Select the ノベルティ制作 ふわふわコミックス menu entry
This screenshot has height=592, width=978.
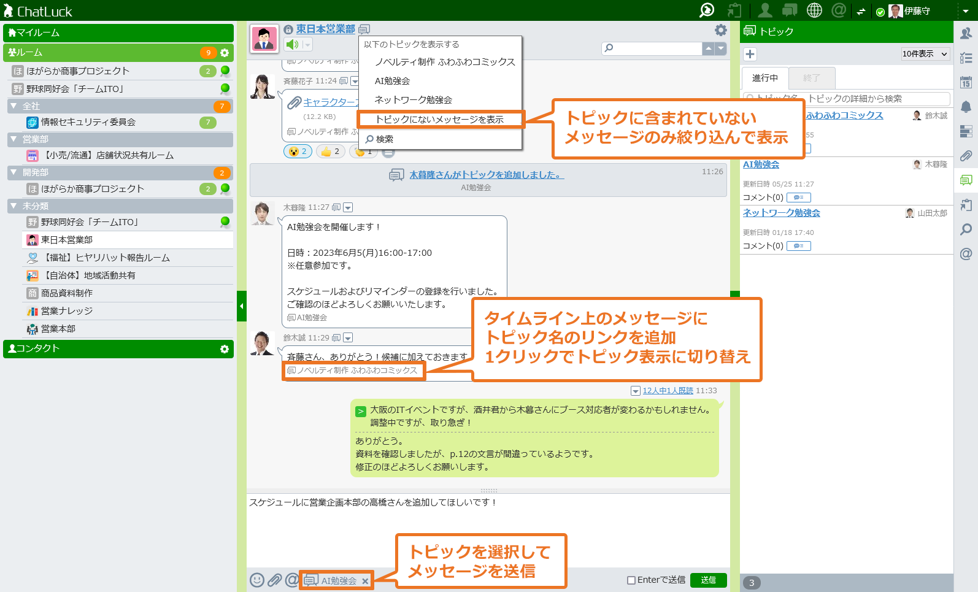click(445, 62)
